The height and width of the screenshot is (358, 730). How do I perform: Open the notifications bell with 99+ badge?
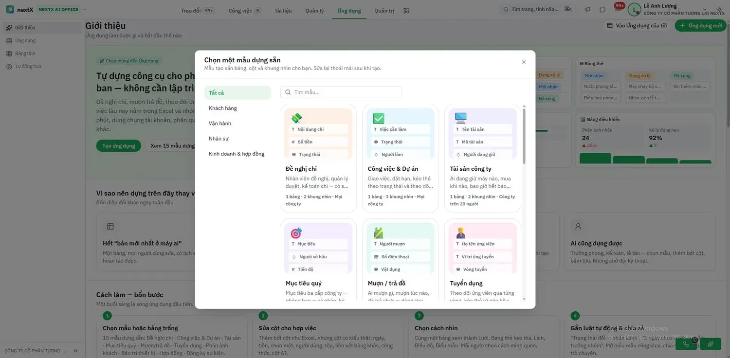pos(618,9)
